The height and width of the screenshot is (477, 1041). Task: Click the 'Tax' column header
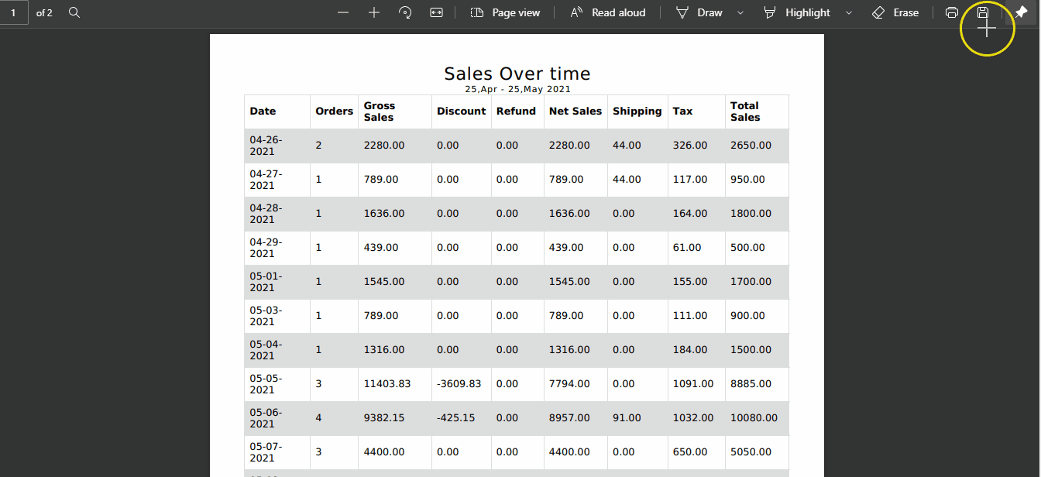682,112
